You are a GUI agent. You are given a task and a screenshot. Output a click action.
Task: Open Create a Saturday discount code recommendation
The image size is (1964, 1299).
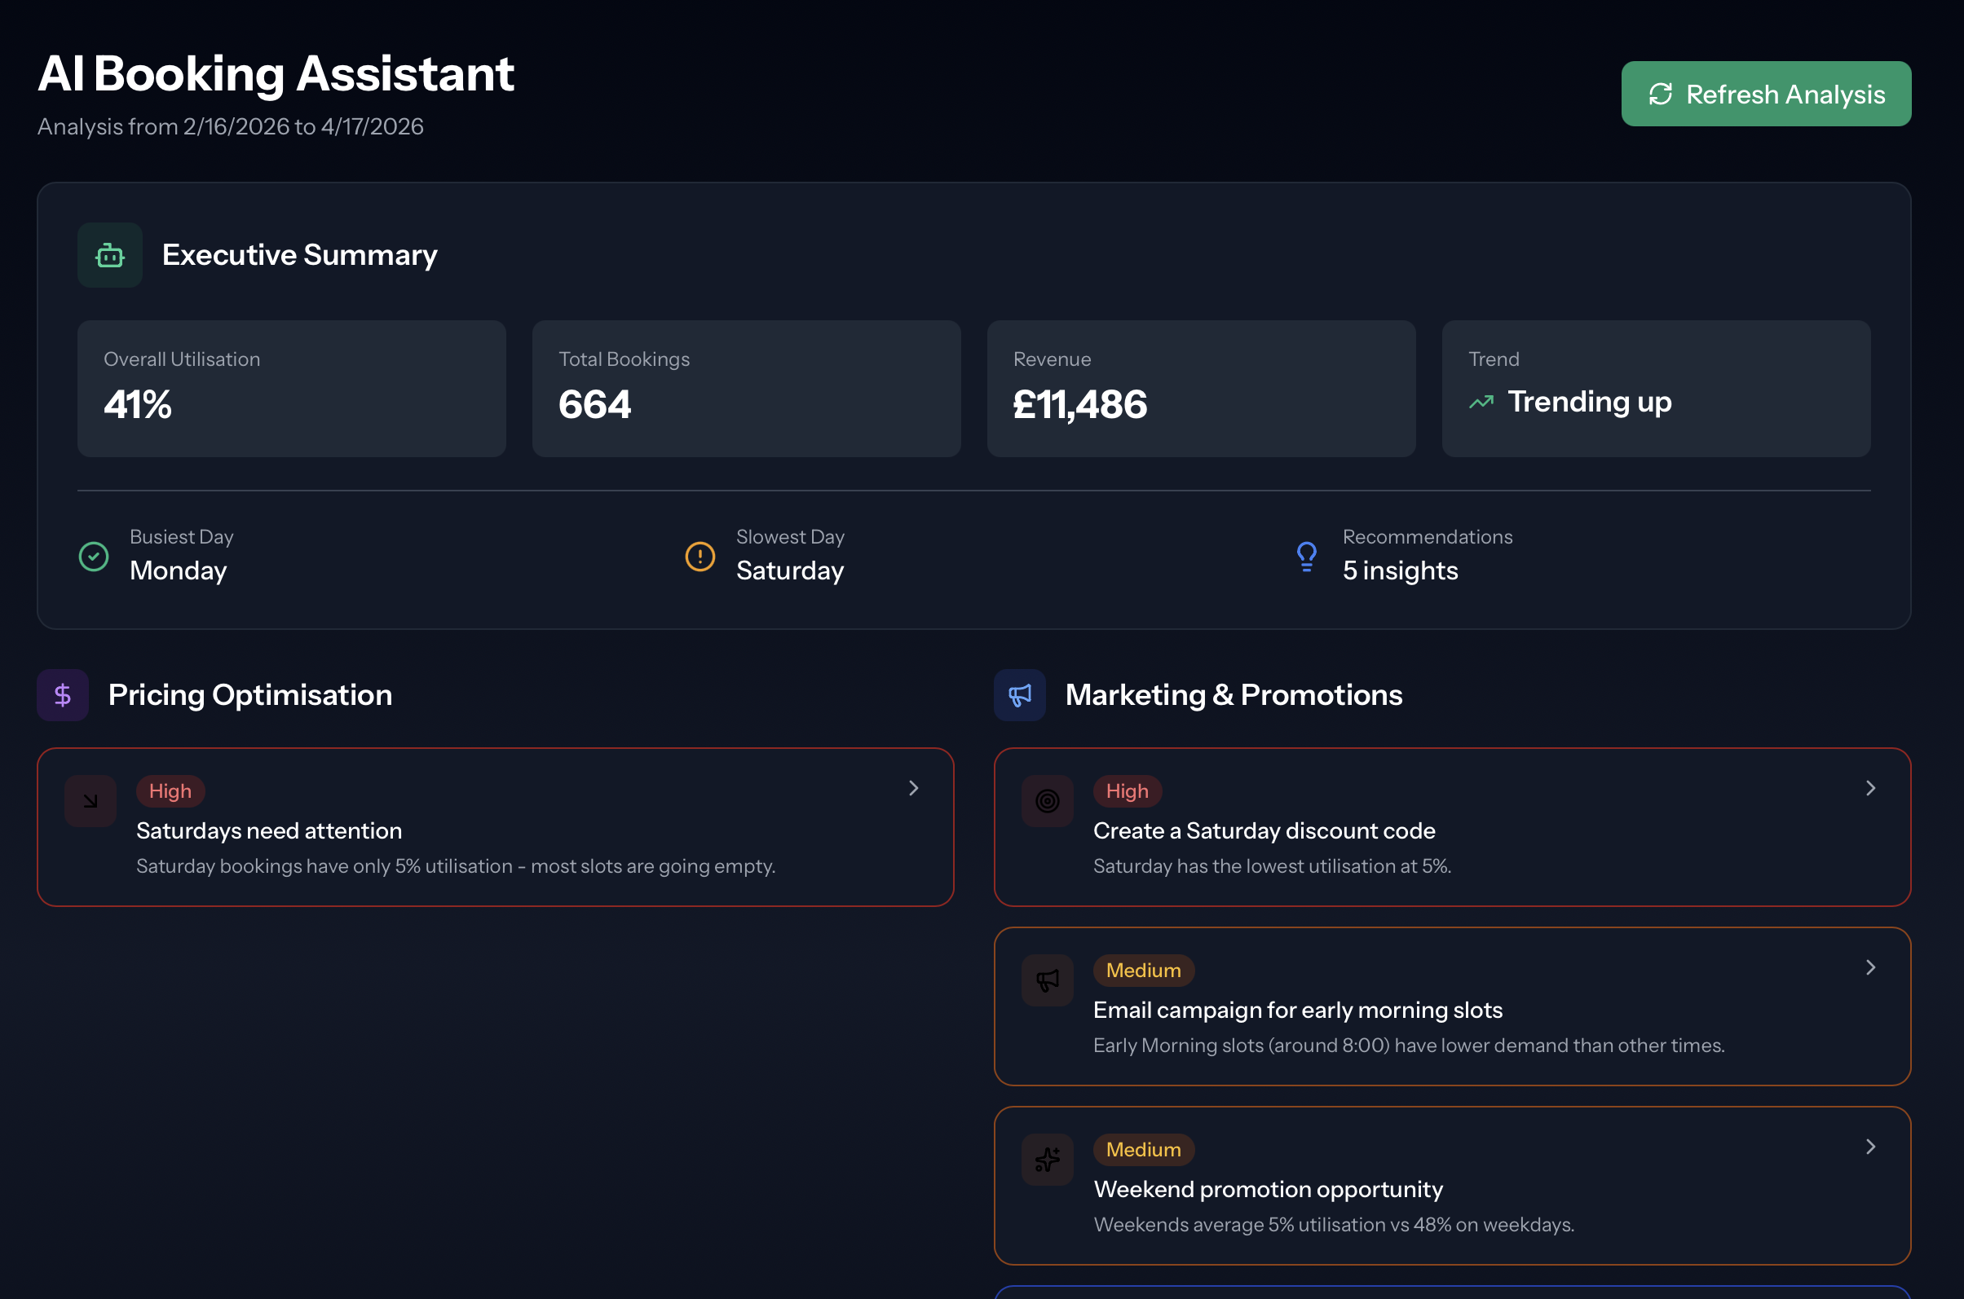pyautogui.click(x=1452, y=827)
